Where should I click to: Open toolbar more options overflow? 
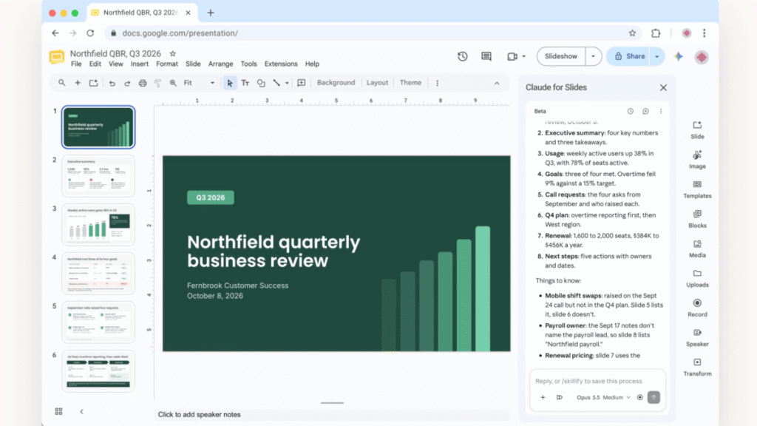click(x=438, y=83)
